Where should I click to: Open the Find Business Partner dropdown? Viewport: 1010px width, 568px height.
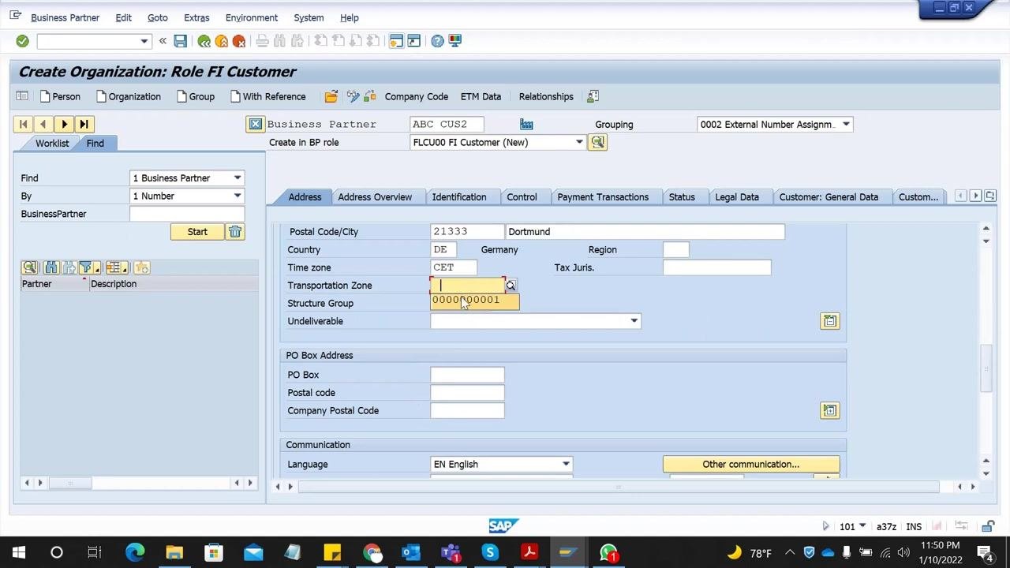point(238,178)
